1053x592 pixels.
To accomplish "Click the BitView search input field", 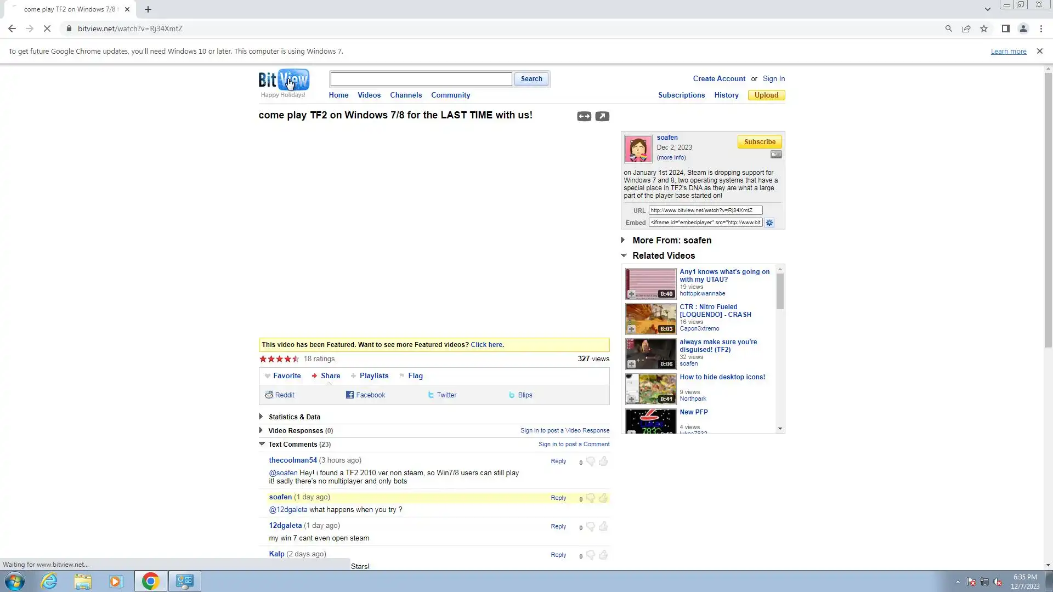I will 421,79.
